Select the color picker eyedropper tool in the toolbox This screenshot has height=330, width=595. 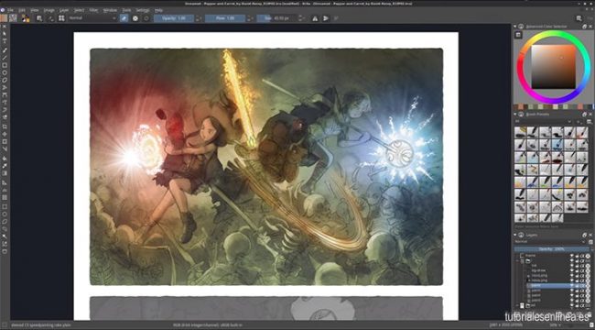coord(5,166)
